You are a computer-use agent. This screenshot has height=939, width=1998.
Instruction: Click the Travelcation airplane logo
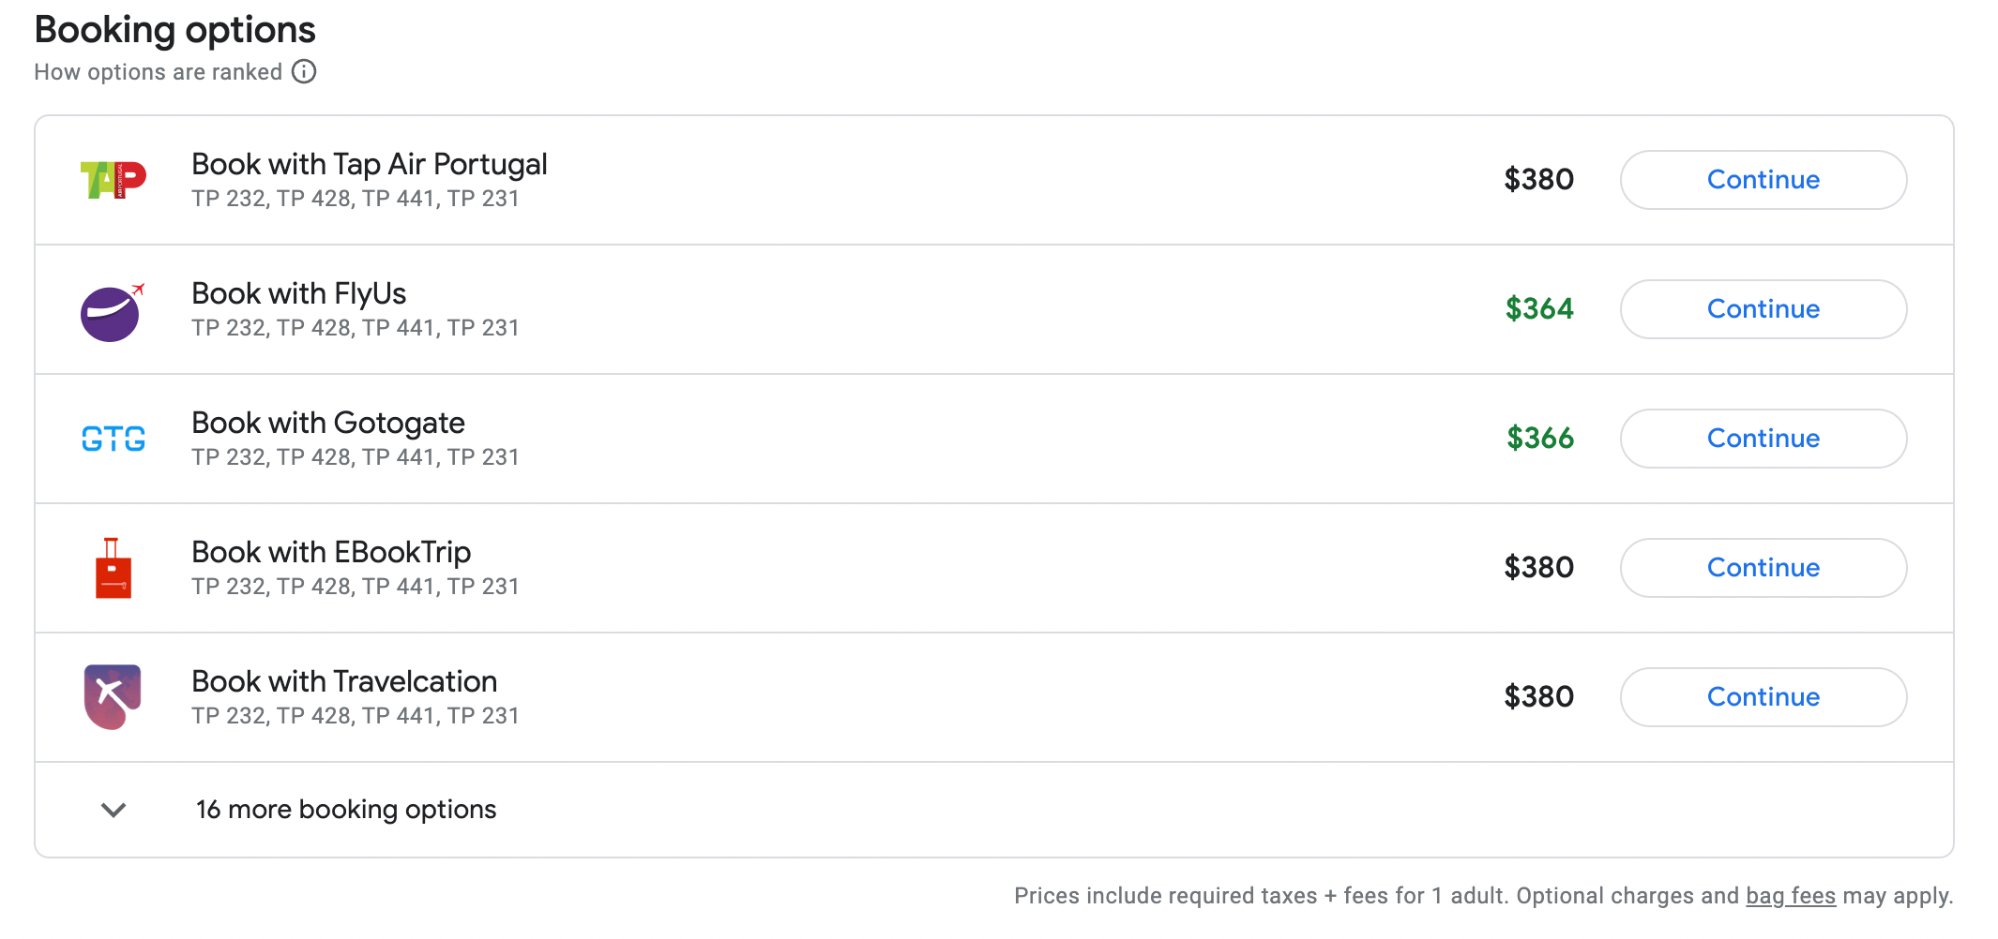point(113,696)
